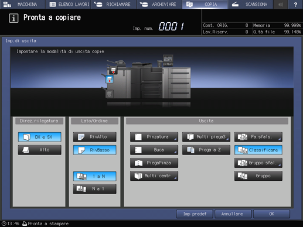
Task: Click the Classificare sorted pages icon
Action: coord(243,150)
